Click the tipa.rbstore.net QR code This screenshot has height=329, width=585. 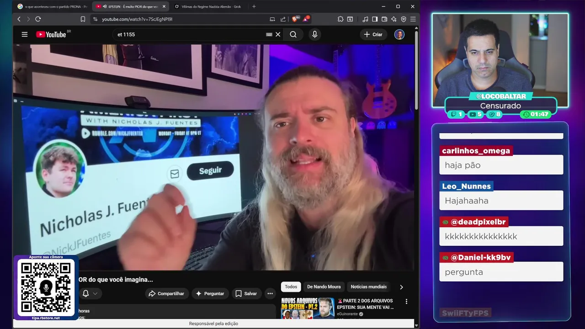pos(46,287)
